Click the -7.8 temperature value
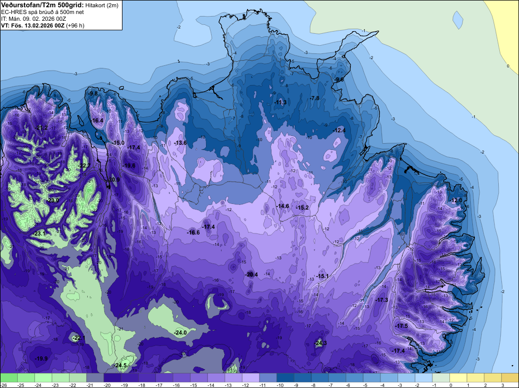Viewport: 519px width, 388px height. [315, 98]
